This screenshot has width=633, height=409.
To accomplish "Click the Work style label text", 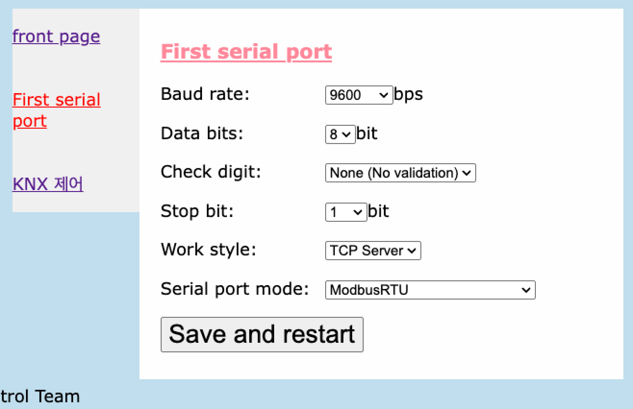I will 208,250.
